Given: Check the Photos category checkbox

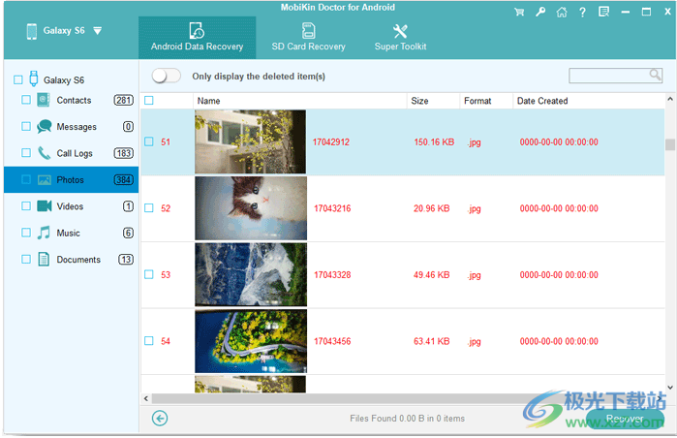Looking at the screenshot, I should coord(26,179).
